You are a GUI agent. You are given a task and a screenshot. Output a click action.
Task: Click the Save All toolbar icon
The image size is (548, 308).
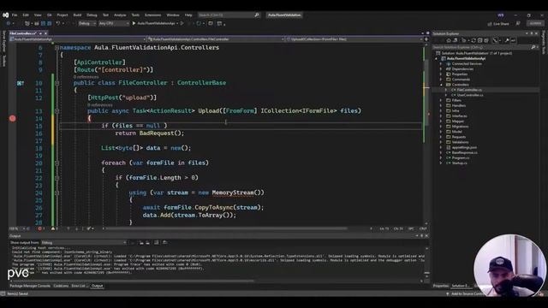50,23
